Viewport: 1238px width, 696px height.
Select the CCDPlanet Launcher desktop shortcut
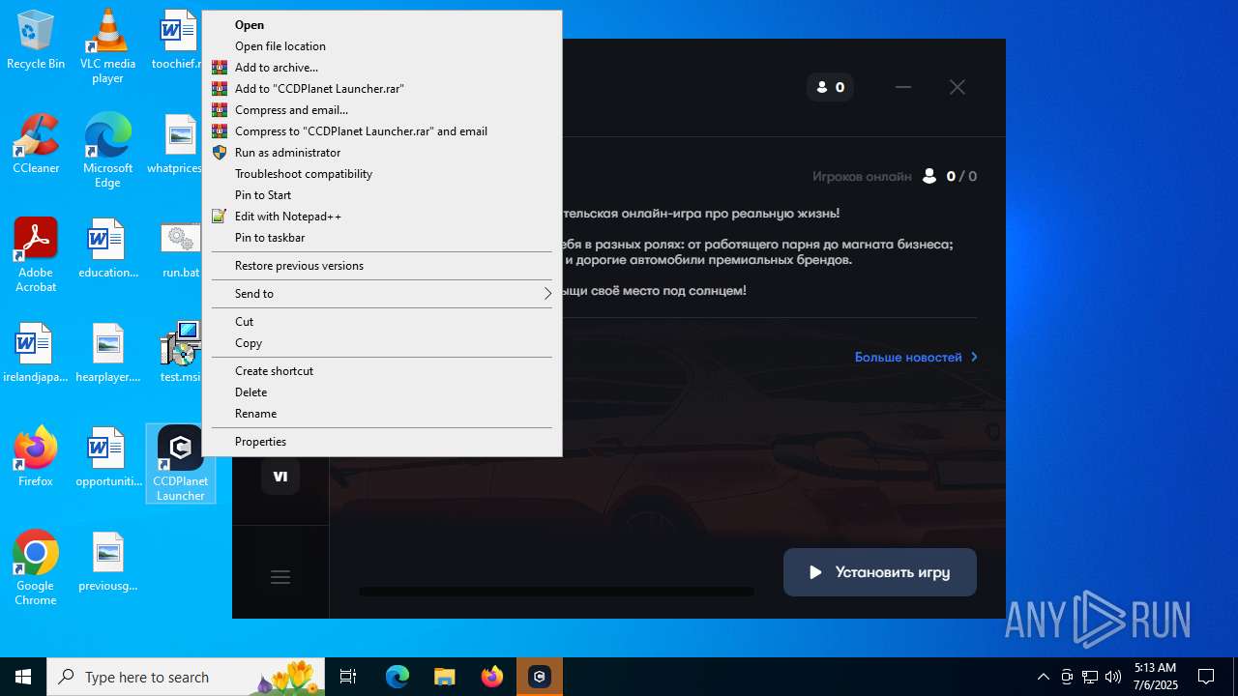point(180,464)
